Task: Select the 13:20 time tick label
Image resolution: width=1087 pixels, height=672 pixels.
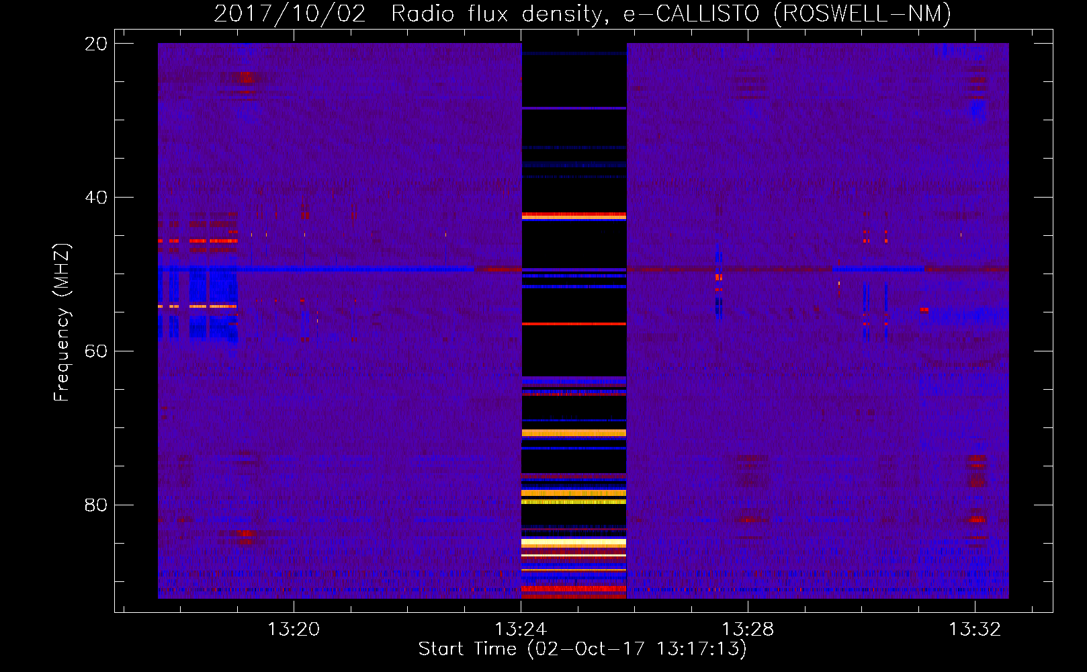Action: [x=294, y=630]
